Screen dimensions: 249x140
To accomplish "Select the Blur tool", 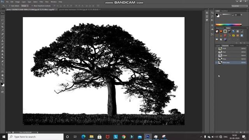I will 2,54.
